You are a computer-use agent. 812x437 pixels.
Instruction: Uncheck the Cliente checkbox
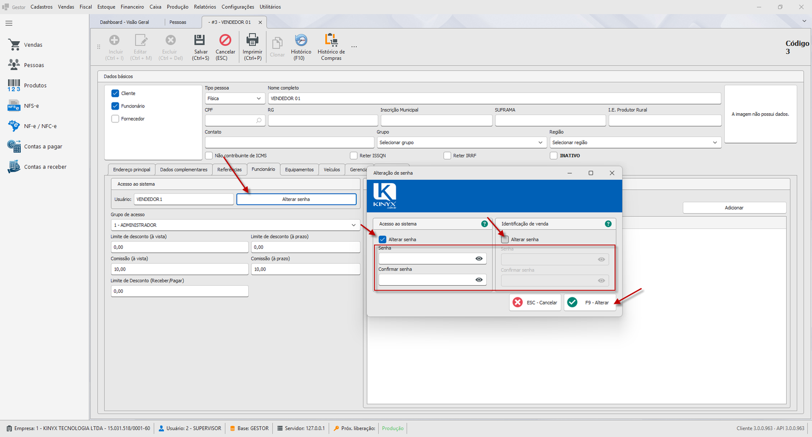tap(115, 93)
